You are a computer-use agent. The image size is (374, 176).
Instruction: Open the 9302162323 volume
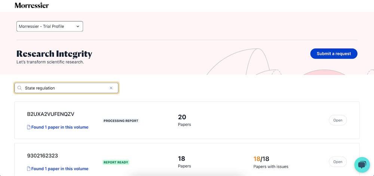click(x=337, y=162)
